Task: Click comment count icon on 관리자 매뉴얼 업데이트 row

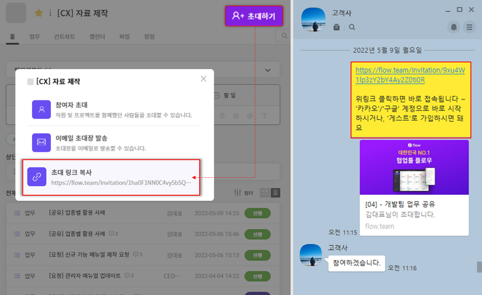Action: (127, 275)
